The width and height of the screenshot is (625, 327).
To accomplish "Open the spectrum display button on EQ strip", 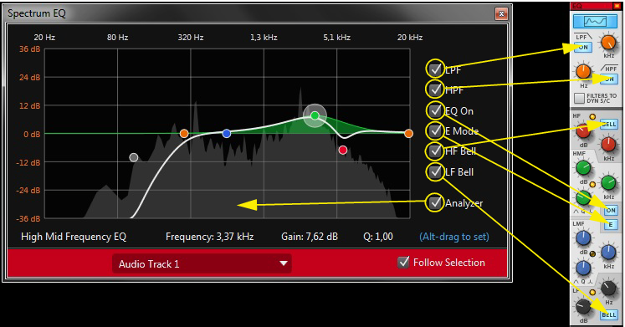I will [x=595, y=21].
